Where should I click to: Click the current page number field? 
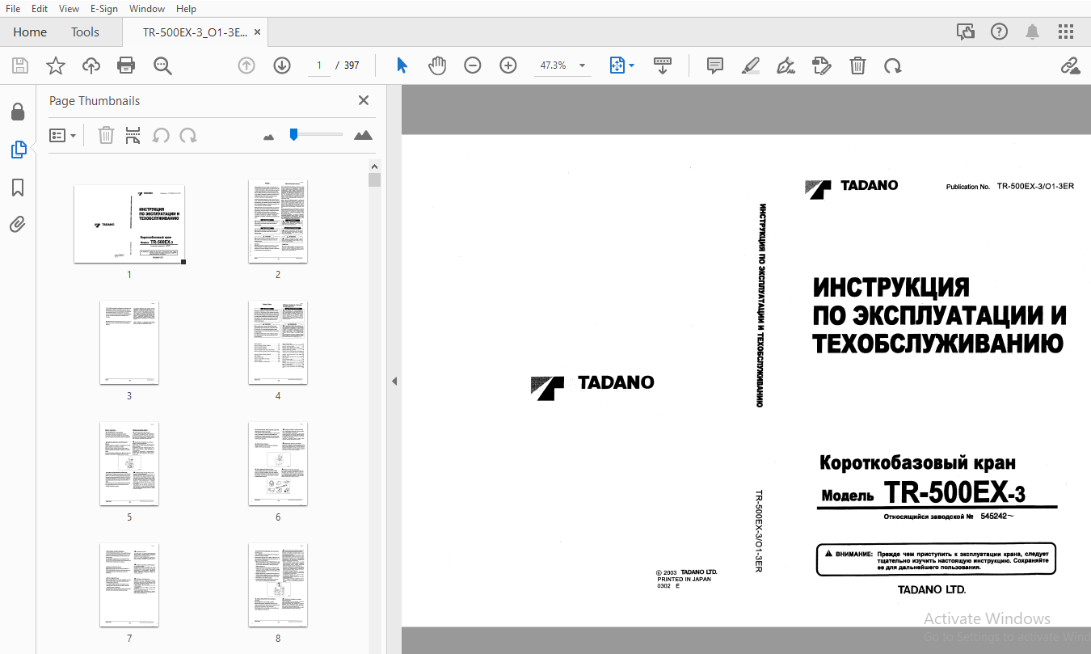coord(319,65)
